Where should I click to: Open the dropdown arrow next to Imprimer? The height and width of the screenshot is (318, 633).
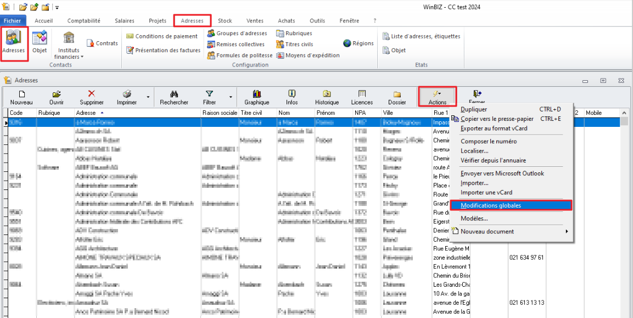(x=148, y=97)
